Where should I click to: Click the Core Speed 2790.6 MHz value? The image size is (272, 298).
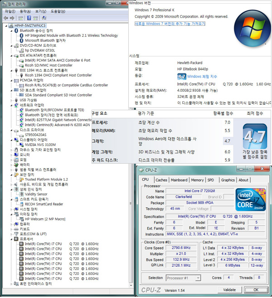[x=181, y=248]
